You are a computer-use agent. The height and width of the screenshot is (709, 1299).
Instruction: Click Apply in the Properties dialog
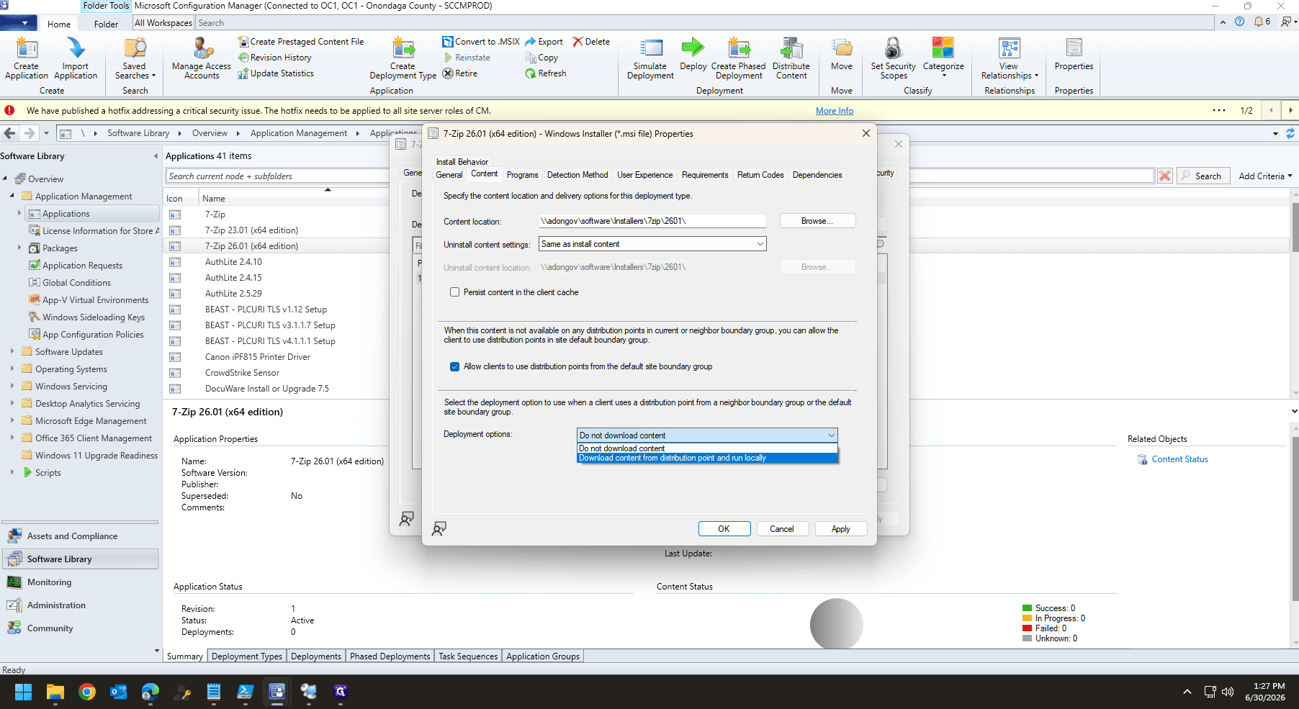840,529
